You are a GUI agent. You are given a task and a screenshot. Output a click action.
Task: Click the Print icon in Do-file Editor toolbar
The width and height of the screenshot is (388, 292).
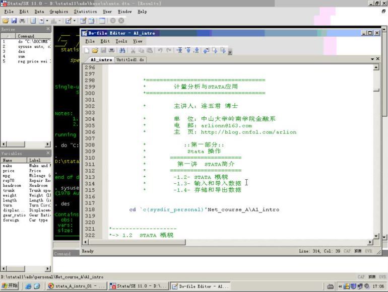[111, 50]
